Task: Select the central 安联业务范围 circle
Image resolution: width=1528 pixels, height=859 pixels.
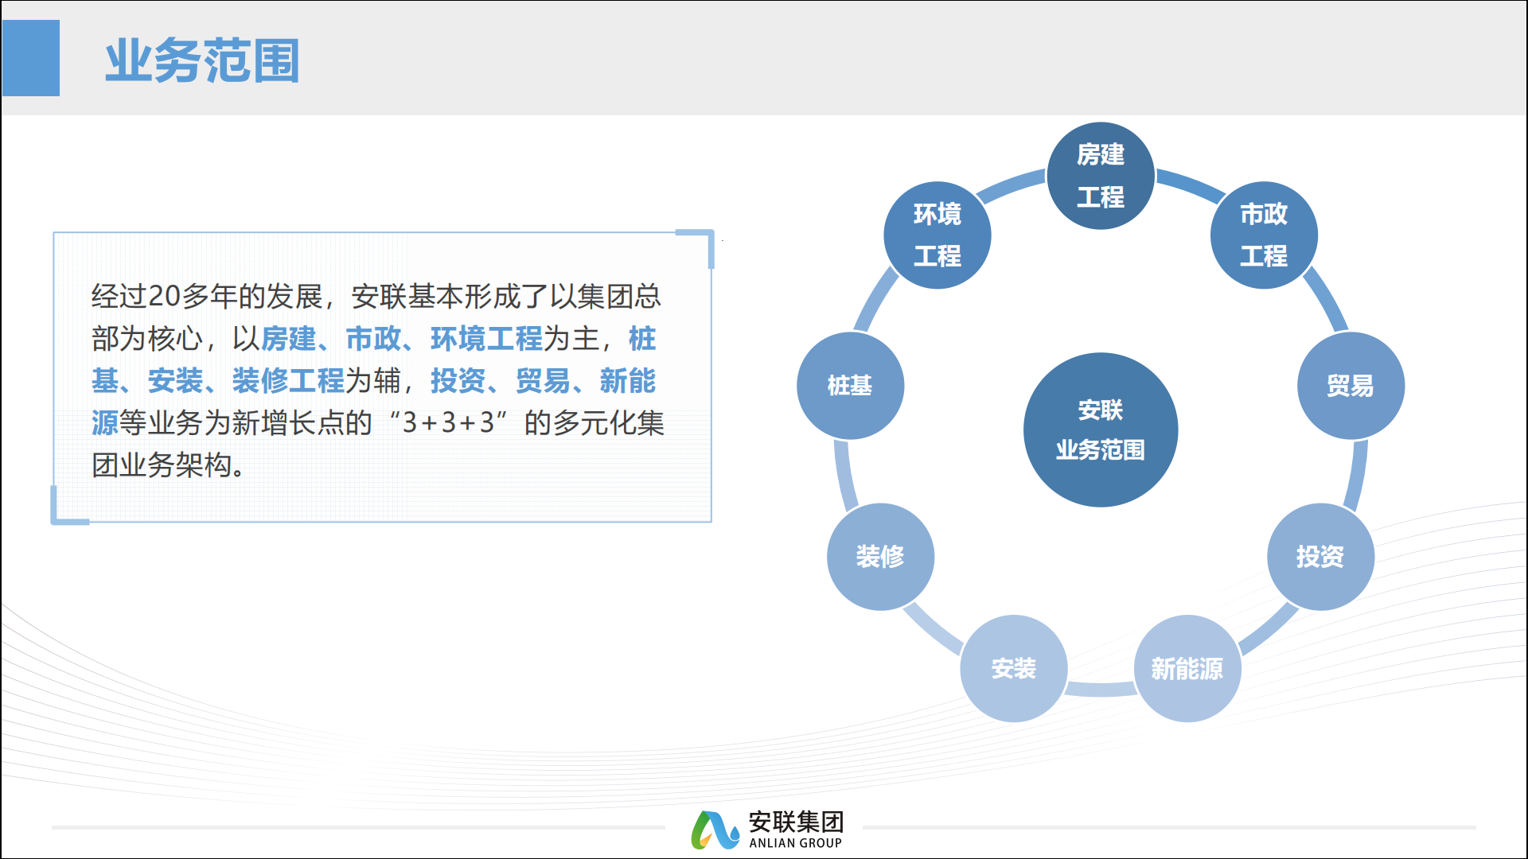Action: (x=1101, y=429)
